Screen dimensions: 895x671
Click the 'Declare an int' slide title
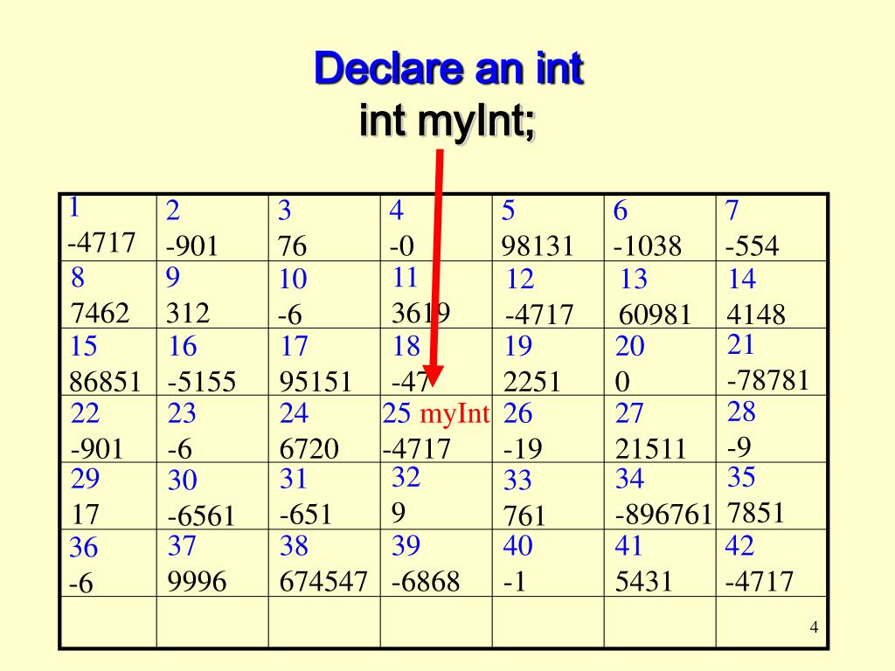coord(448,68)
